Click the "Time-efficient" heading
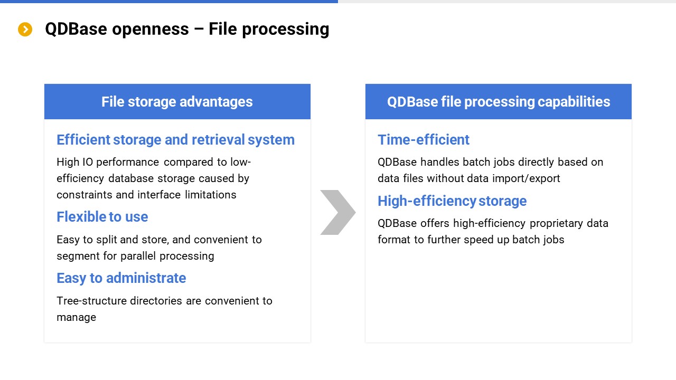Screen dimensions: 676x380 pos(423,140)
